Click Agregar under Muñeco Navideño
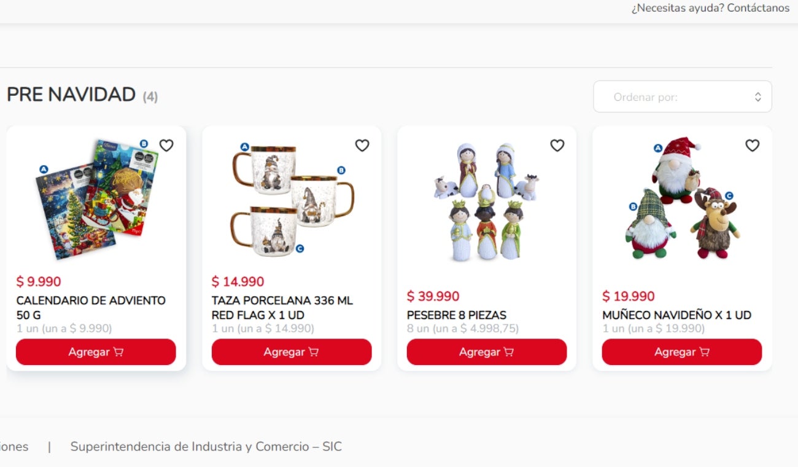798x467 pixels. (681, 352)
